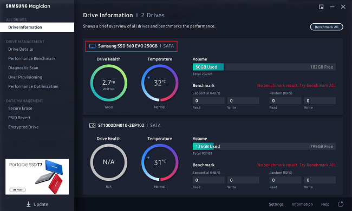Viewport: 352px width, 211px height.
Task: Click the 31°C temperature gauge
Action: point(160,162)
